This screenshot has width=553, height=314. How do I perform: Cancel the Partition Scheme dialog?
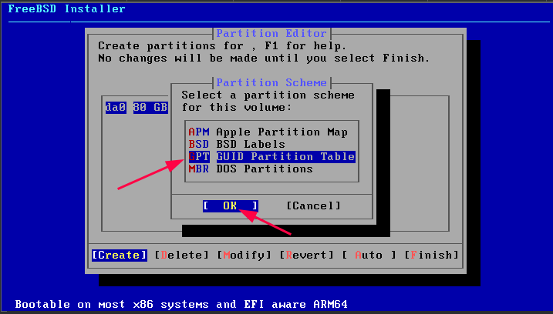click(314, 205)
